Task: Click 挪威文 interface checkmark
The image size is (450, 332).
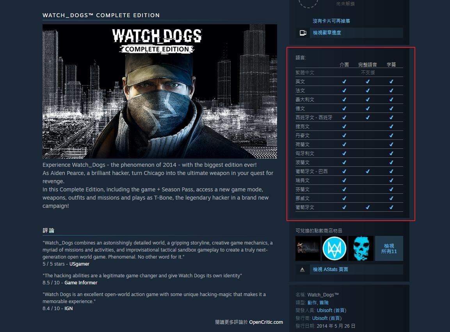Action: [x=344, y=198]
